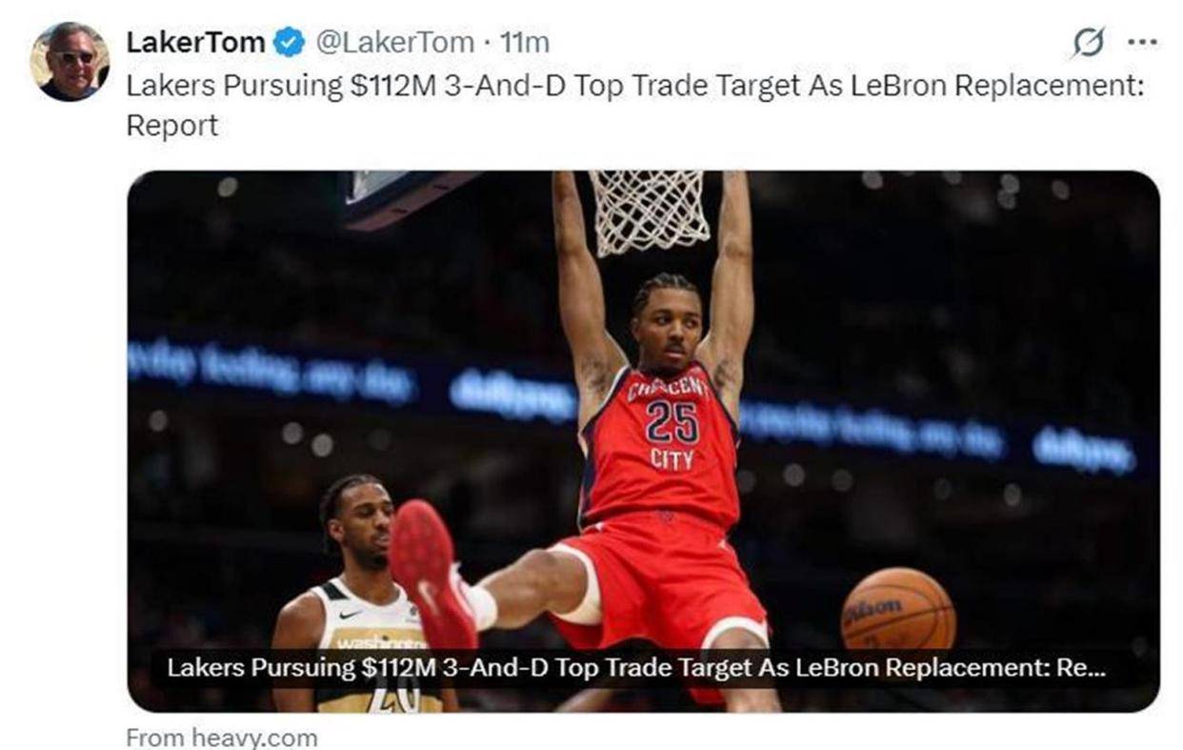Click the basketball hoop net in photo
This screenshot has height=750, width=1183.
650,211
